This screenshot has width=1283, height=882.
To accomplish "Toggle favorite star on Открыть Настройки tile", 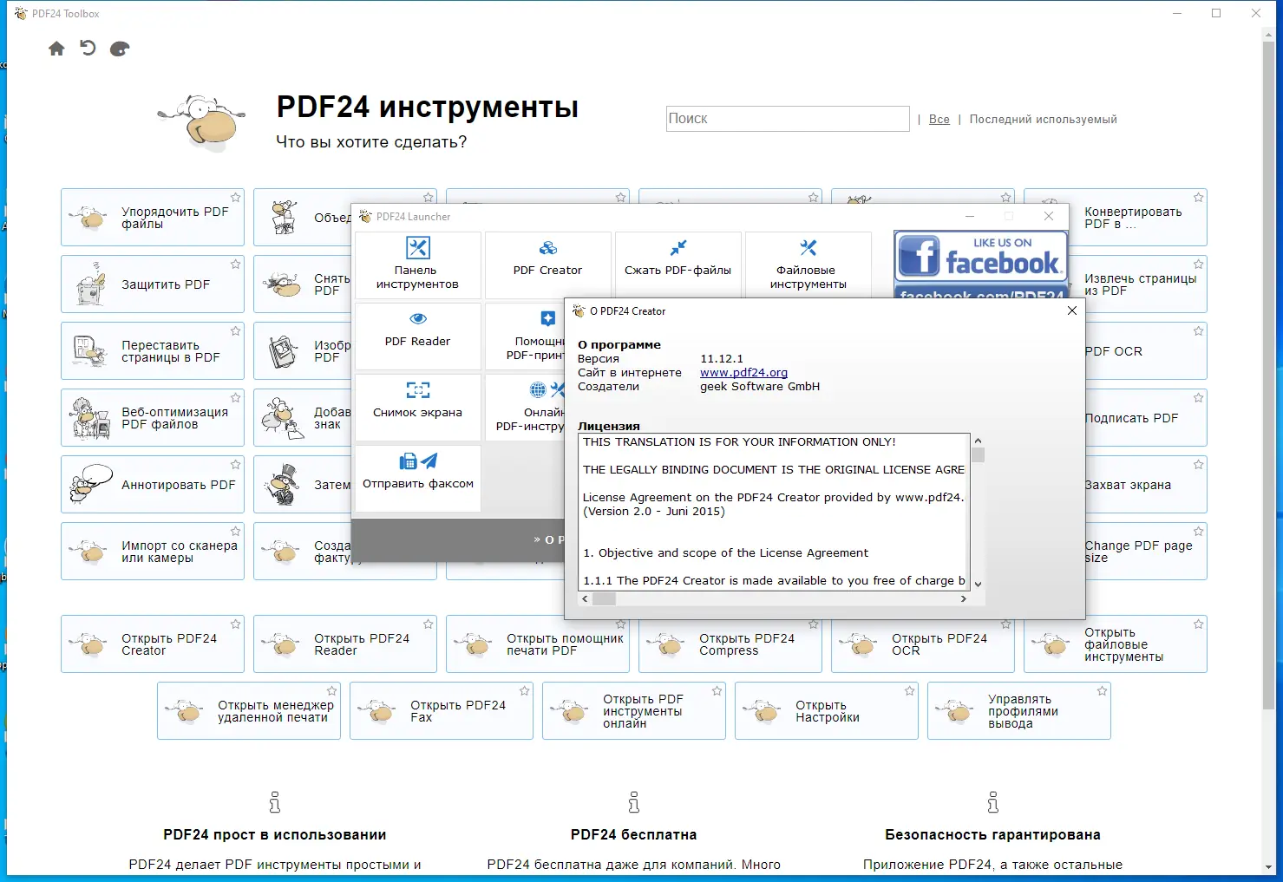I will 909,691.
